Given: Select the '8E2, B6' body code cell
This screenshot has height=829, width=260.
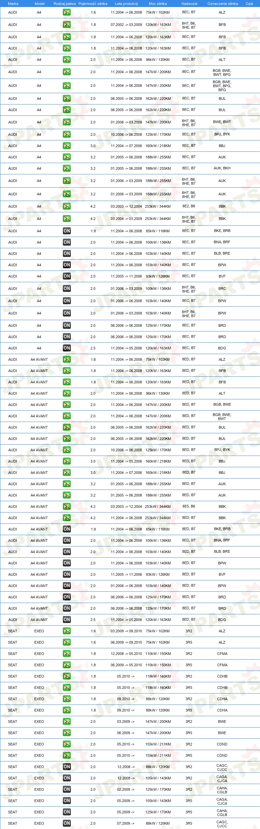Looking at the screenshot, I should click(x=189, y=206).
